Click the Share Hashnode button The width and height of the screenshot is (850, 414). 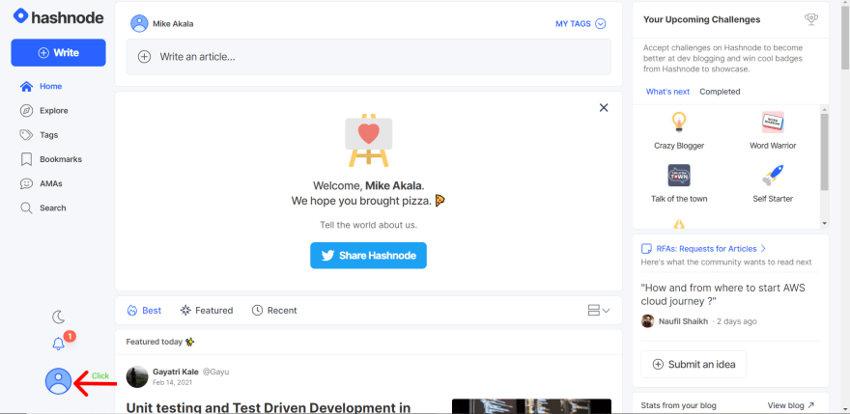(369, 255)
